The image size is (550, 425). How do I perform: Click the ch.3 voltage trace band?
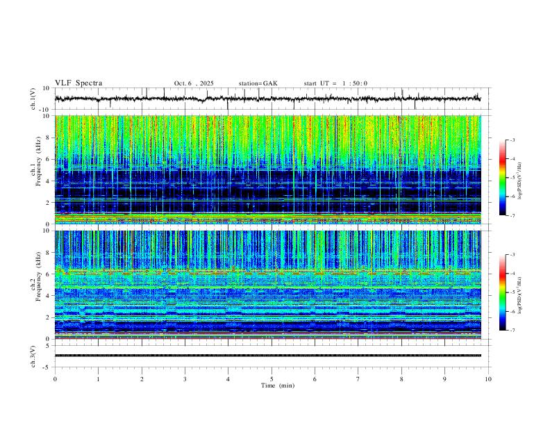click(268, 356)
